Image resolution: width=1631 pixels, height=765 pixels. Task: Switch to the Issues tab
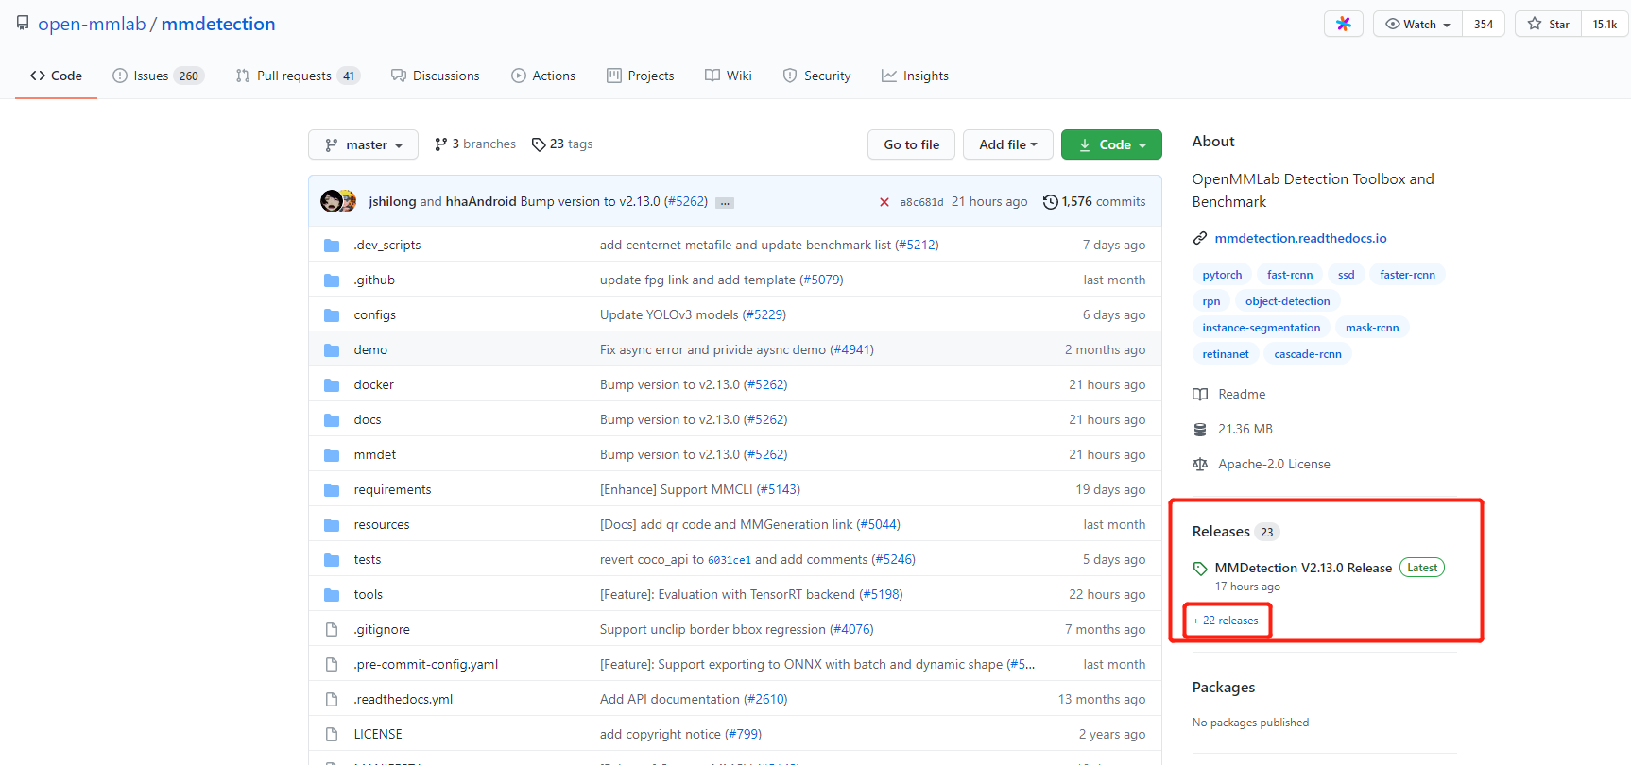point(158,76)
